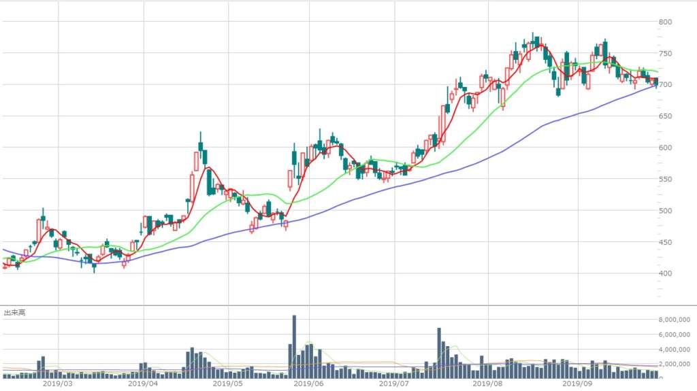Click the 650 price axis label
This screenshot has width=697, height=391.
(x=665, y=116)
